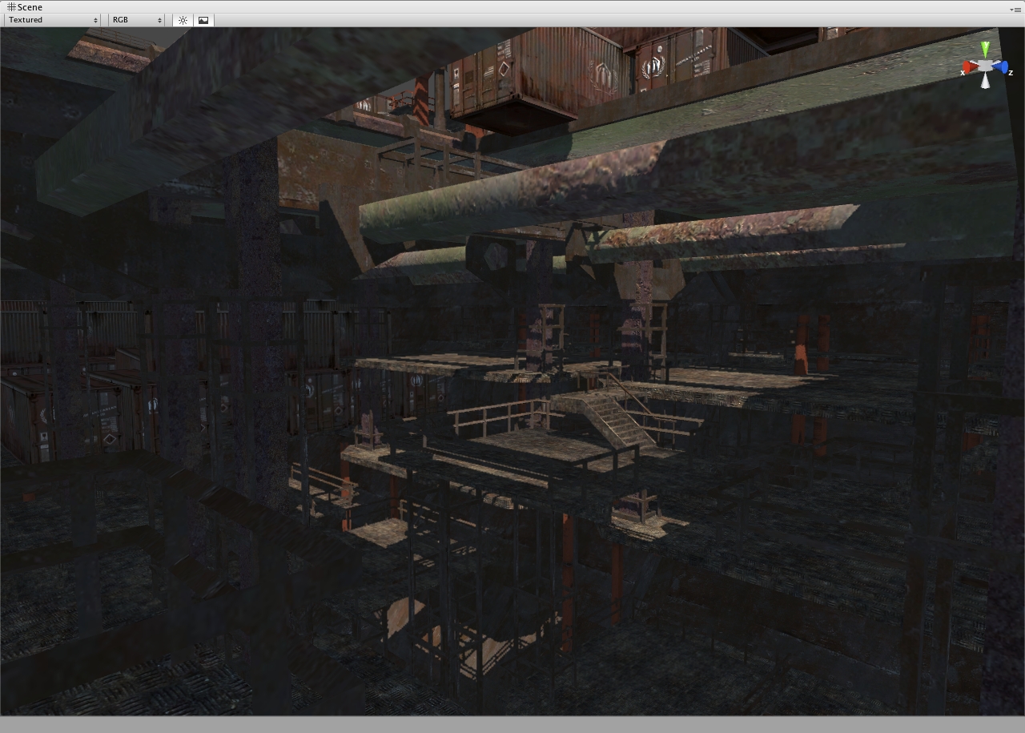Select the railing left of the staircase
Screen dimensions: 1025x733
(x=496, y=415)
